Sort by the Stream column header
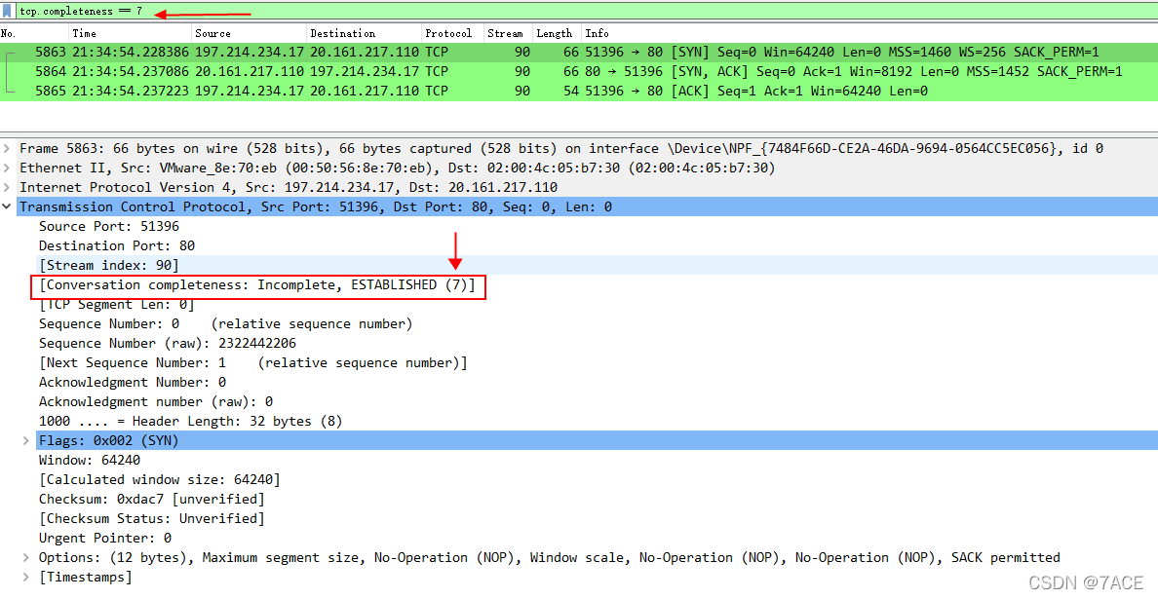This screenshot has width=1158, height=599. (x=508, y=33)
